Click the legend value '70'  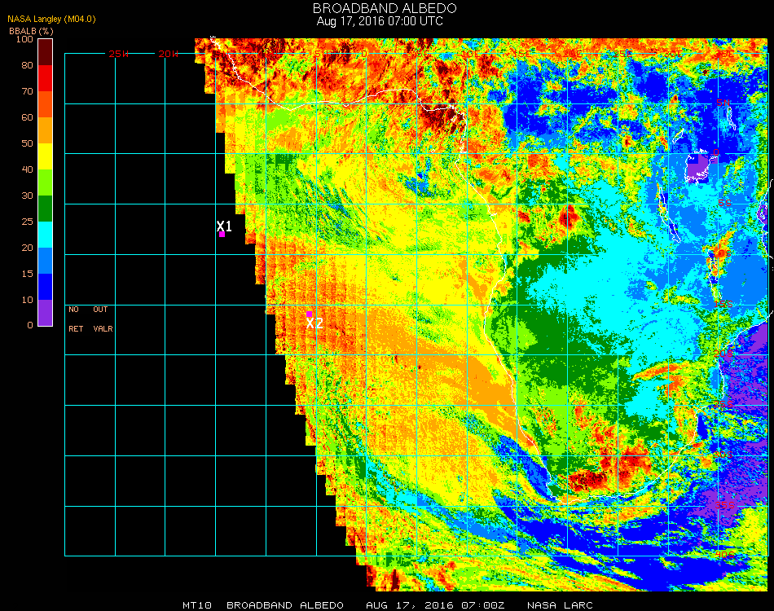27,91
